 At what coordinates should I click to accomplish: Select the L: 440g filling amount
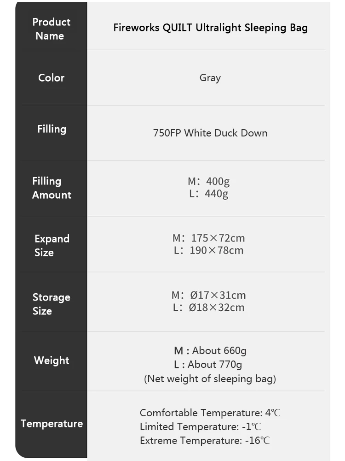(208, 194)
